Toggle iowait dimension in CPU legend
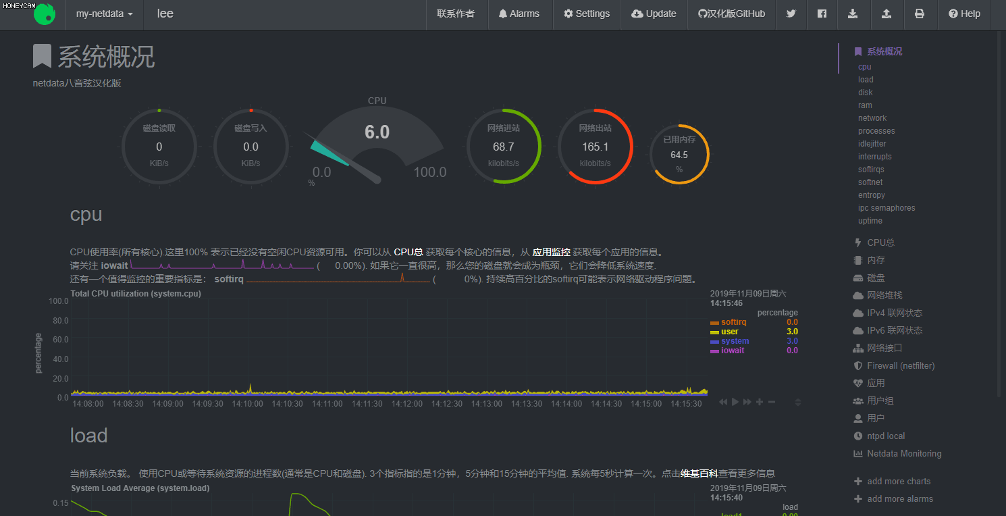The image size is (1006, 516). click(733, 351)
